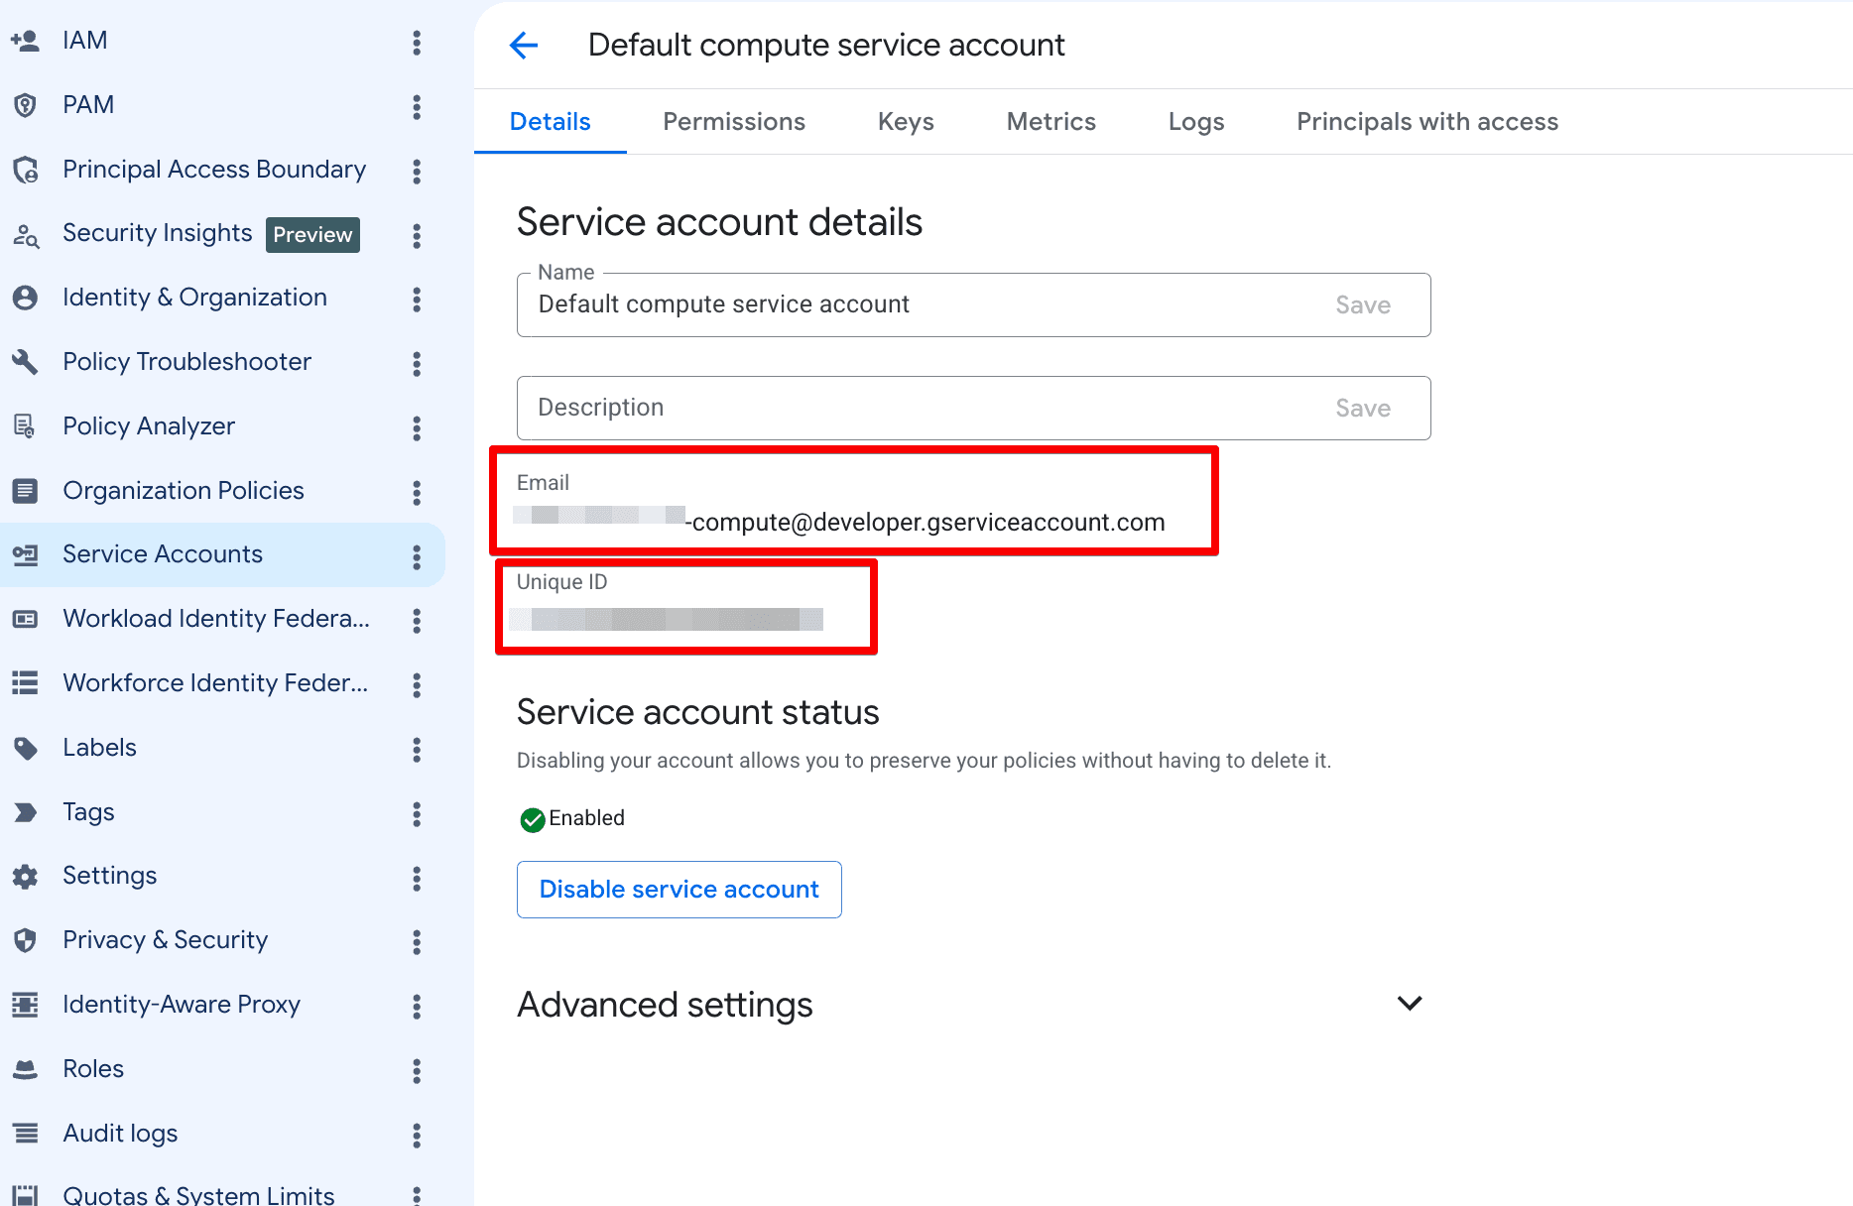The height and width of the screenshot is (1206, 1853).
Task: Open IAM in the sidebar
Action: [85, 41]
